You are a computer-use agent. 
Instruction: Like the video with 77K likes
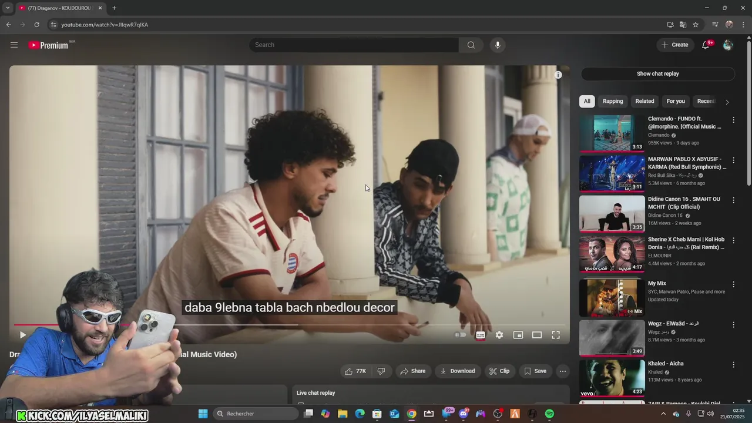[355, 371]
